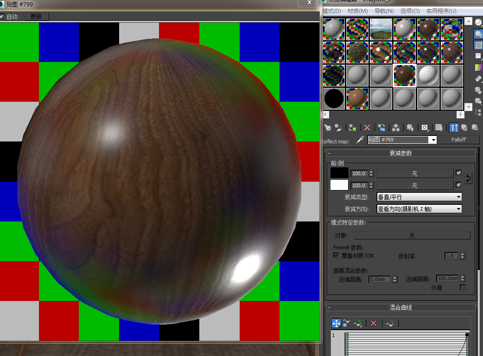The image size is (483, 356).
Task: Toggle the first front map enable checkbox
Action: pyautogui.click(x=458, y=173)
